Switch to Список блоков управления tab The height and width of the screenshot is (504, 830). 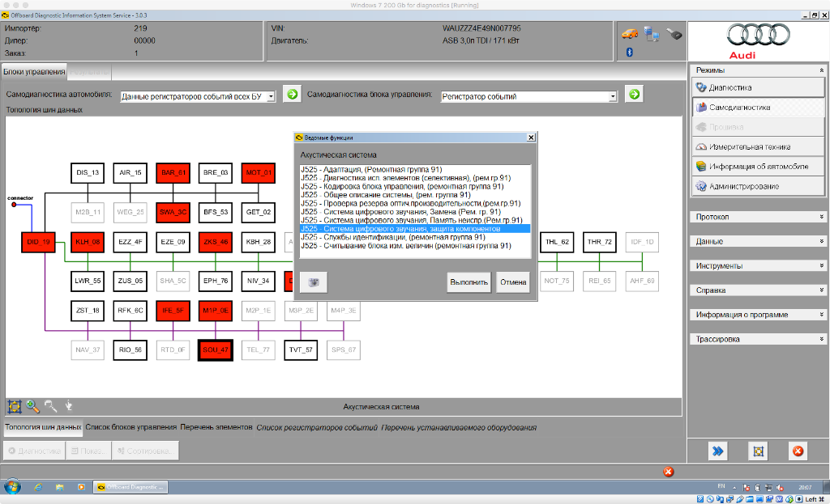(130, 427)
